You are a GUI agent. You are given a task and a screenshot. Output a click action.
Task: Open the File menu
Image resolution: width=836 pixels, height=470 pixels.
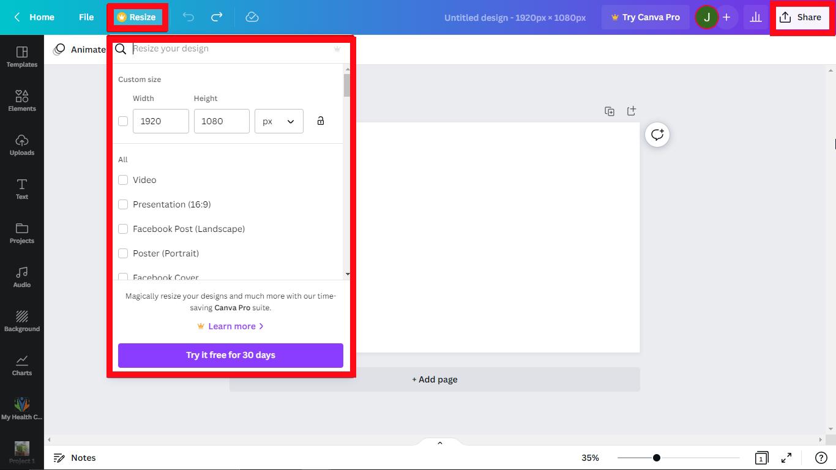coord(86,17)
